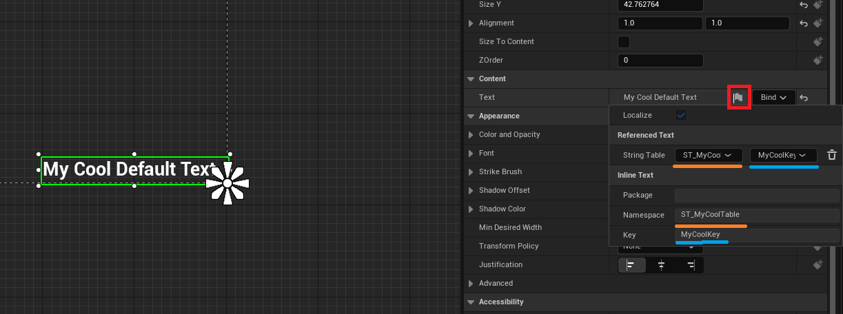The image size is (843, 314).
Task: Click the ZOrder value field
Action: coord(660,61)
